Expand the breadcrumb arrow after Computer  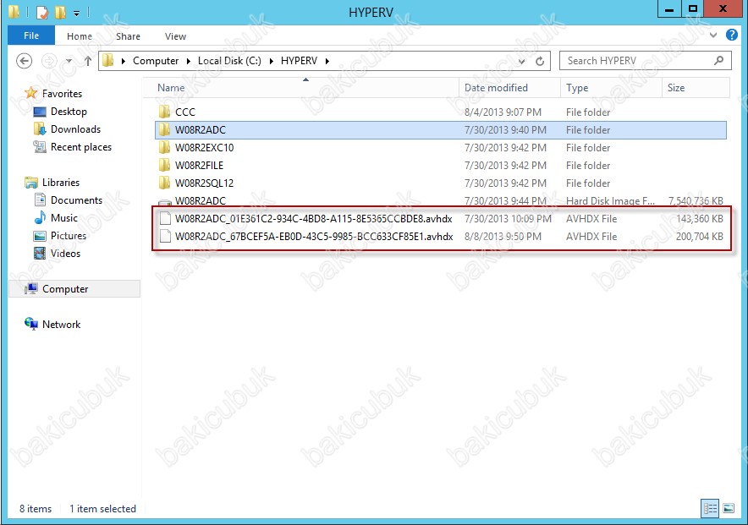point(188,61)
